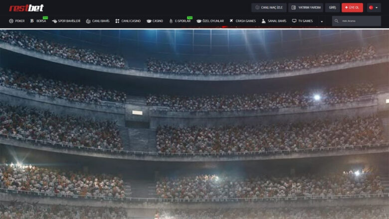
Task: Open Spor Bahisleri sports betting
Action: tap(66, 21)
